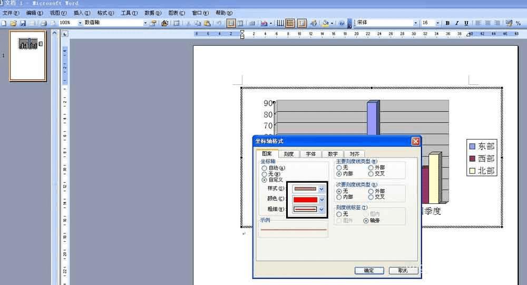The height and width of the screenshot is (285, 527).
Task: Click the red color swatch
Action: (305, 200)
